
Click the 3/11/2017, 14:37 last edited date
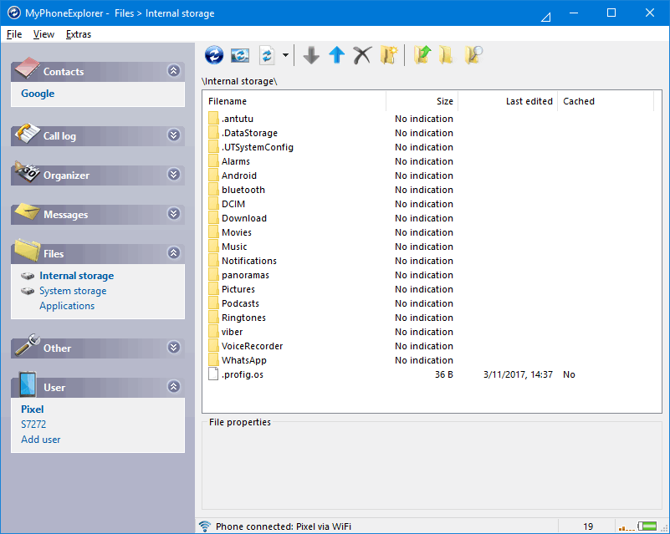pyautogui.click(x=518, y=374)
